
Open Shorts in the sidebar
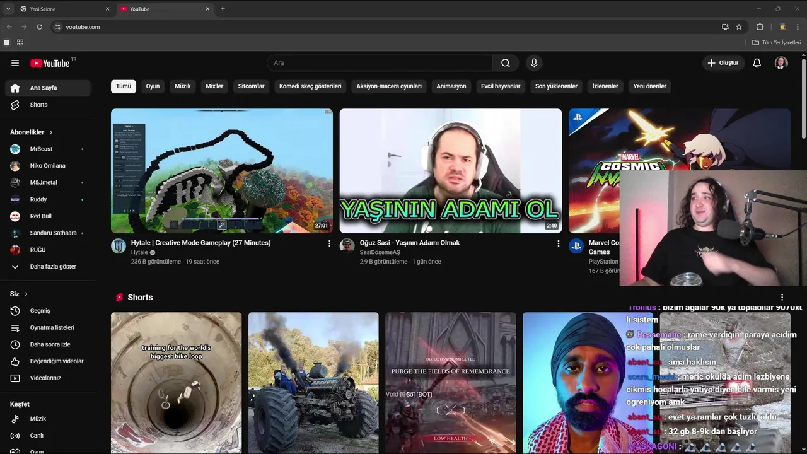[x=48, y=105]
